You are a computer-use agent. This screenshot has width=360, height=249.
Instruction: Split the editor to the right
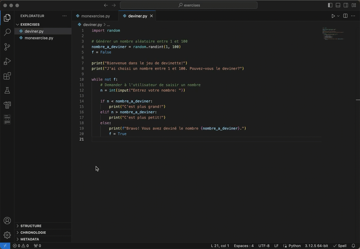click(x=345, y=16)
